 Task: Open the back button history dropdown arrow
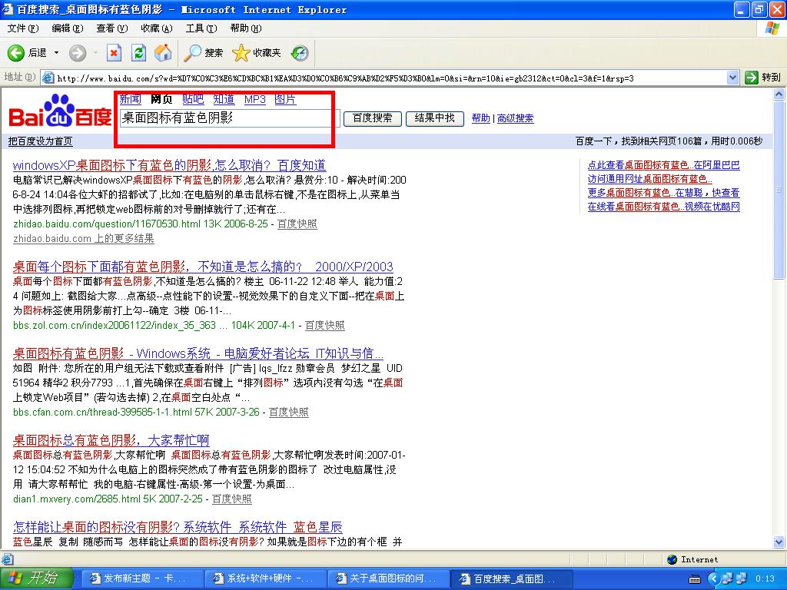pos(56,53)
